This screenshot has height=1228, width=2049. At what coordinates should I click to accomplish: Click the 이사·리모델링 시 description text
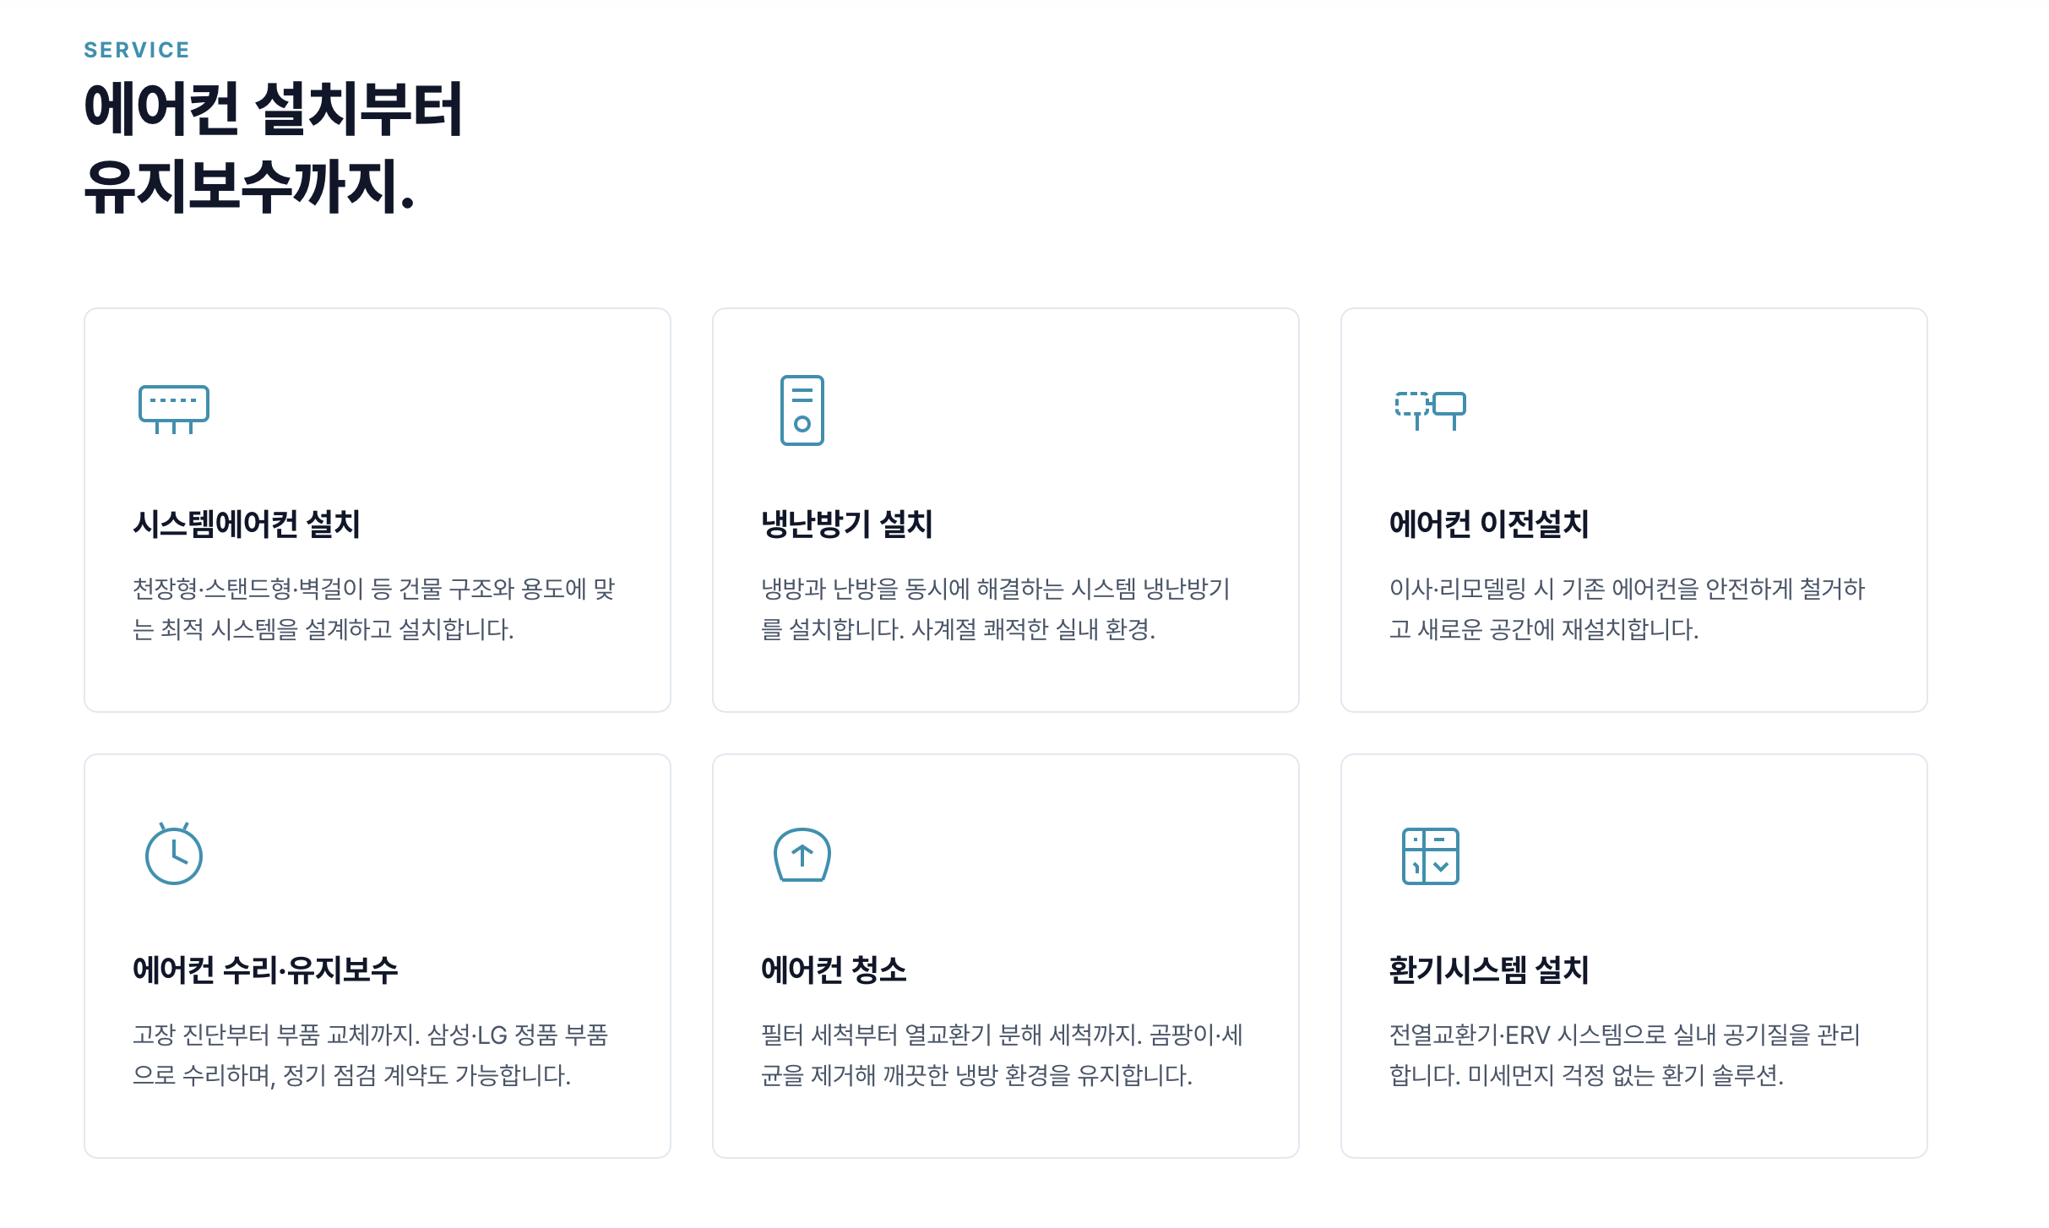1627,609
